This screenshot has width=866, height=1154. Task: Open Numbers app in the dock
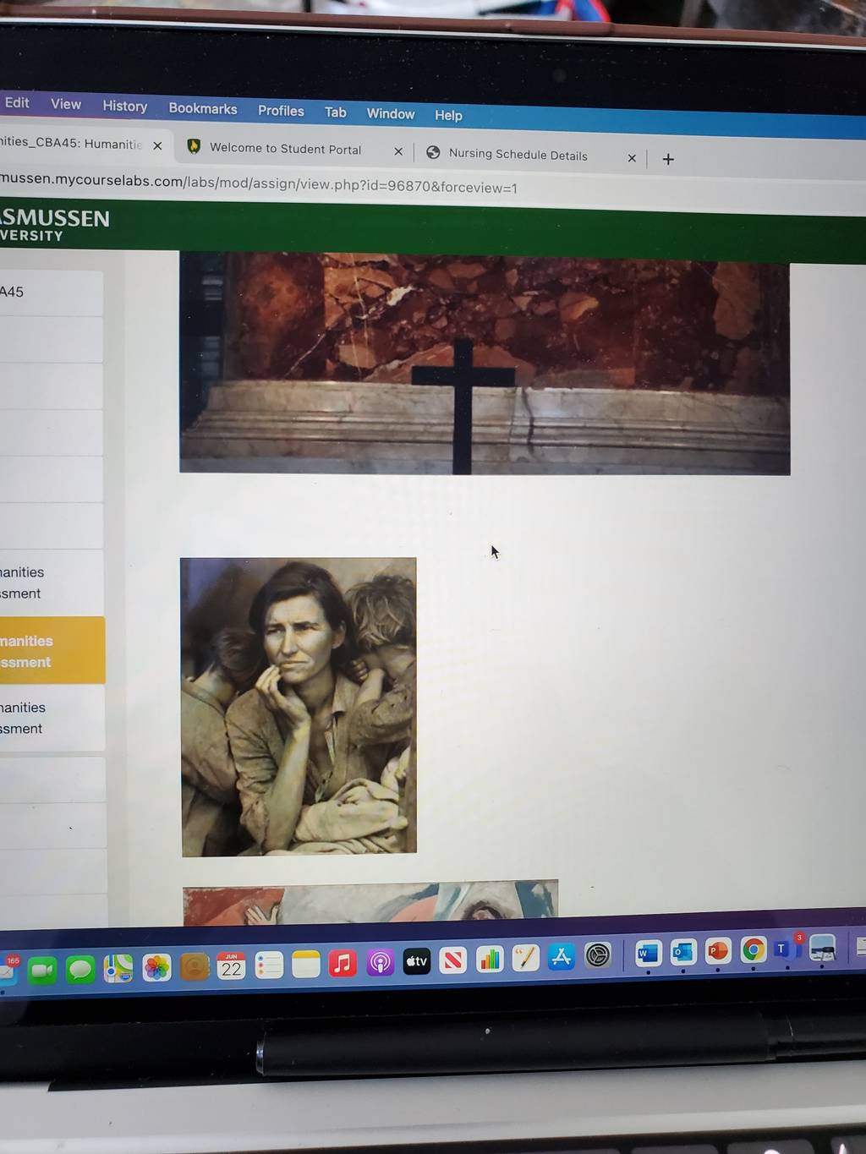489,959
